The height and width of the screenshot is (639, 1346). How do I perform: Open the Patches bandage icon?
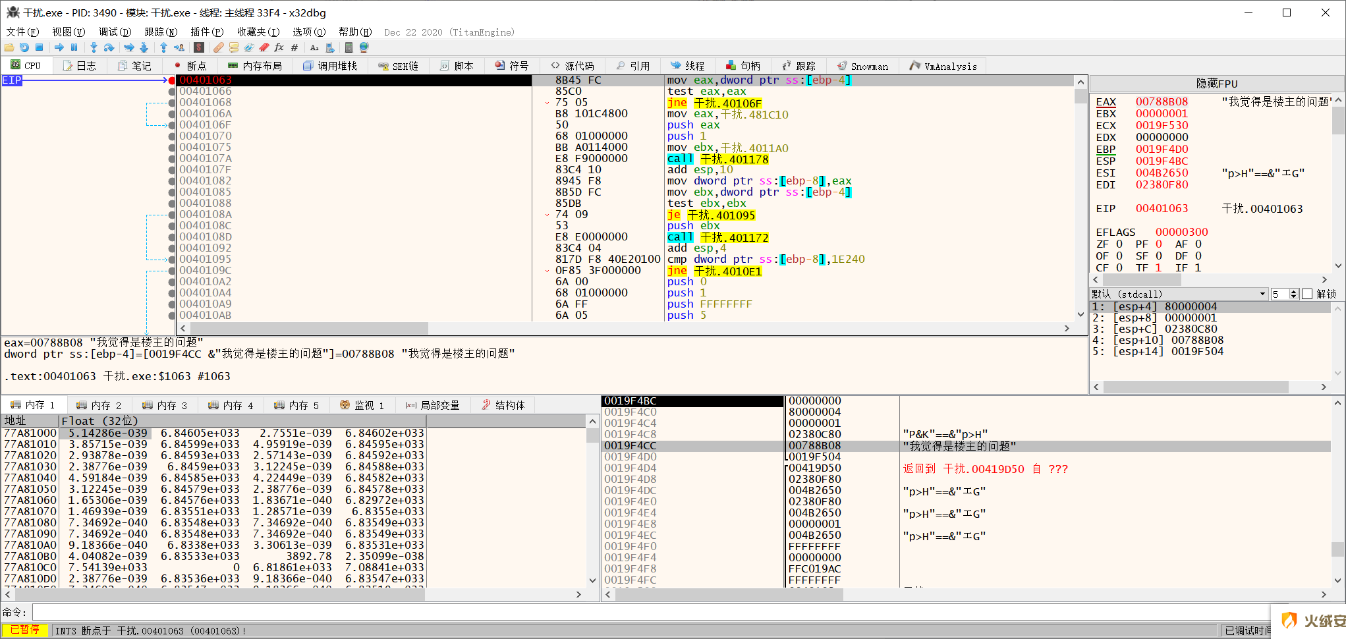point(218,47)
